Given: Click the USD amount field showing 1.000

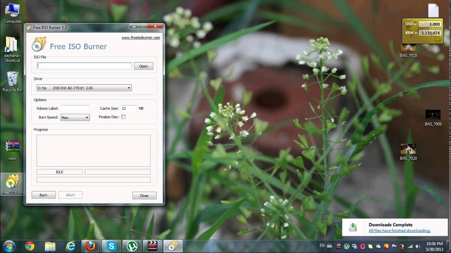Looking at the screenshot, I should (430, 24).
